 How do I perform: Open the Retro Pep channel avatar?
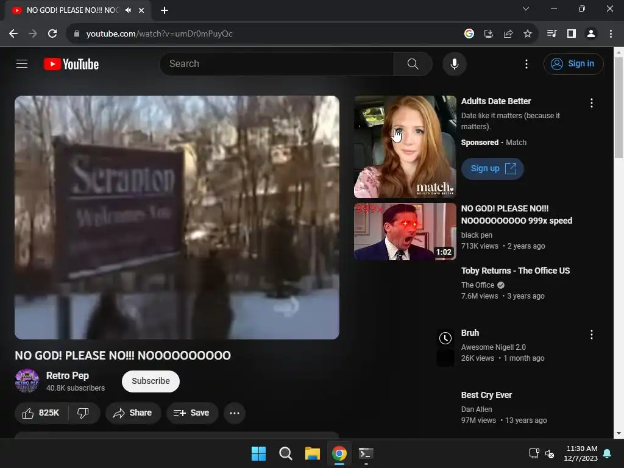[27, 381]
